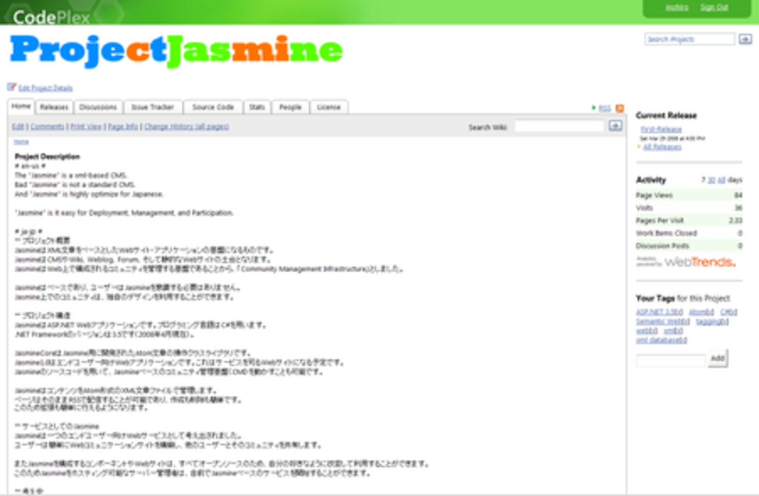
Task: Switch to the Home tab
Action: pyautogui.click(x=21, y=107)
